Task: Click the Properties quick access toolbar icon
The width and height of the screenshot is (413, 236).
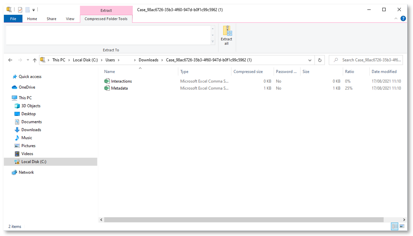Action: coord(20,10)
